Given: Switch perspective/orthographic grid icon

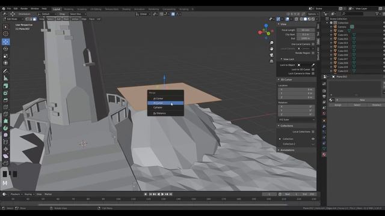Looking at the screenshot, I should pos(271,61).
